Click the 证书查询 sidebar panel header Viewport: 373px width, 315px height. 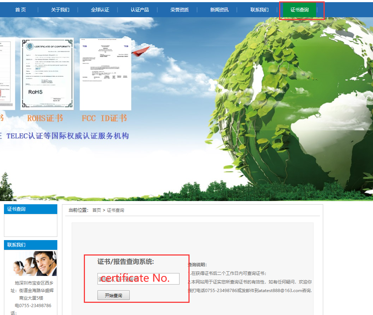(30, 209)
